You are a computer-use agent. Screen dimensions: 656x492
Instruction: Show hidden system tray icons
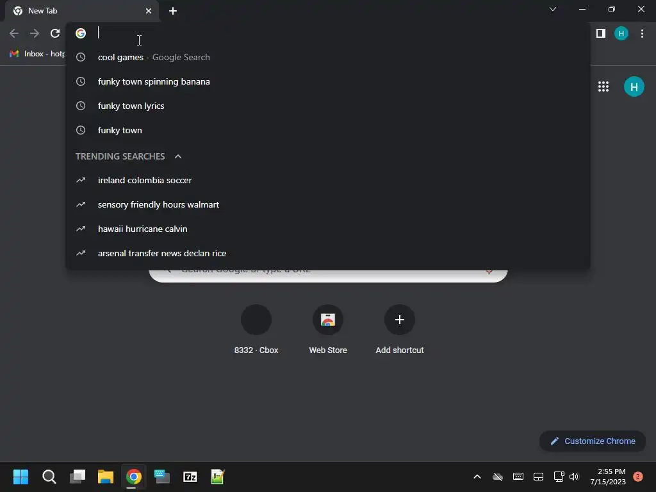point(477,477)
